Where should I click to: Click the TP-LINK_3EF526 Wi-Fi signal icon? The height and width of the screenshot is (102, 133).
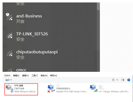[x=10, y=36]
